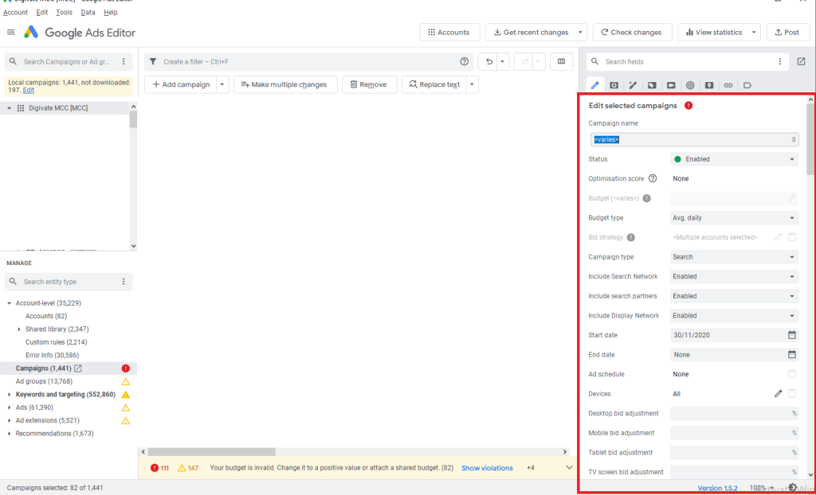Select the label tab icon
816x495 pixels.
click(747, 85)
